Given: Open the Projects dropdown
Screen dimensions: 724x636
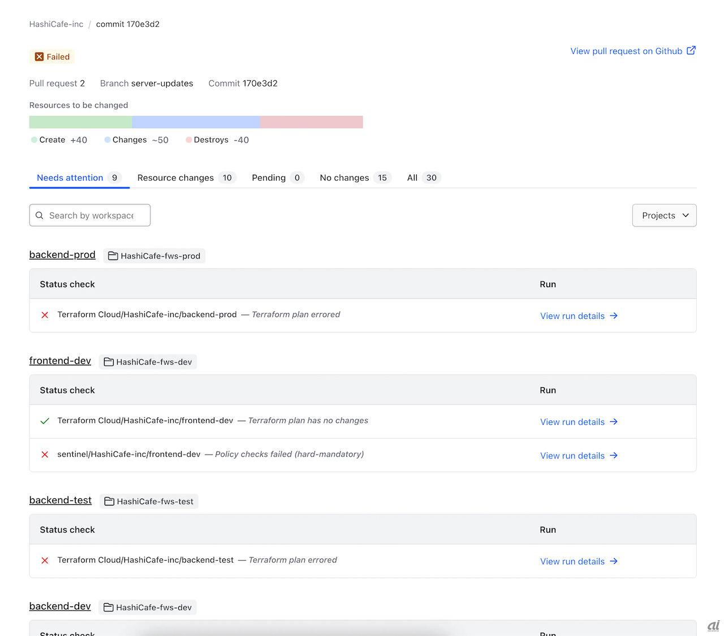Looking at the screenshot, I should pyautogui.click(x=664, y=215).
